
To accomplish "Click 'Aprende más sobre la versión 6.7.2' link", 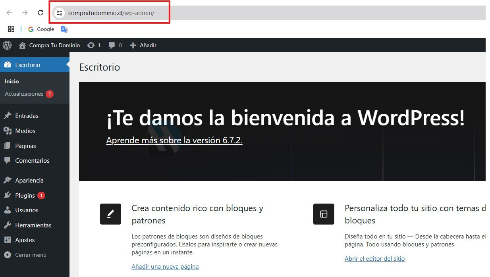I will pos(174,140).
